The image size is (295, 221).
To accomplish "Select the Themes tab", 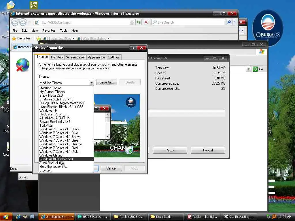I will point(42,57).
